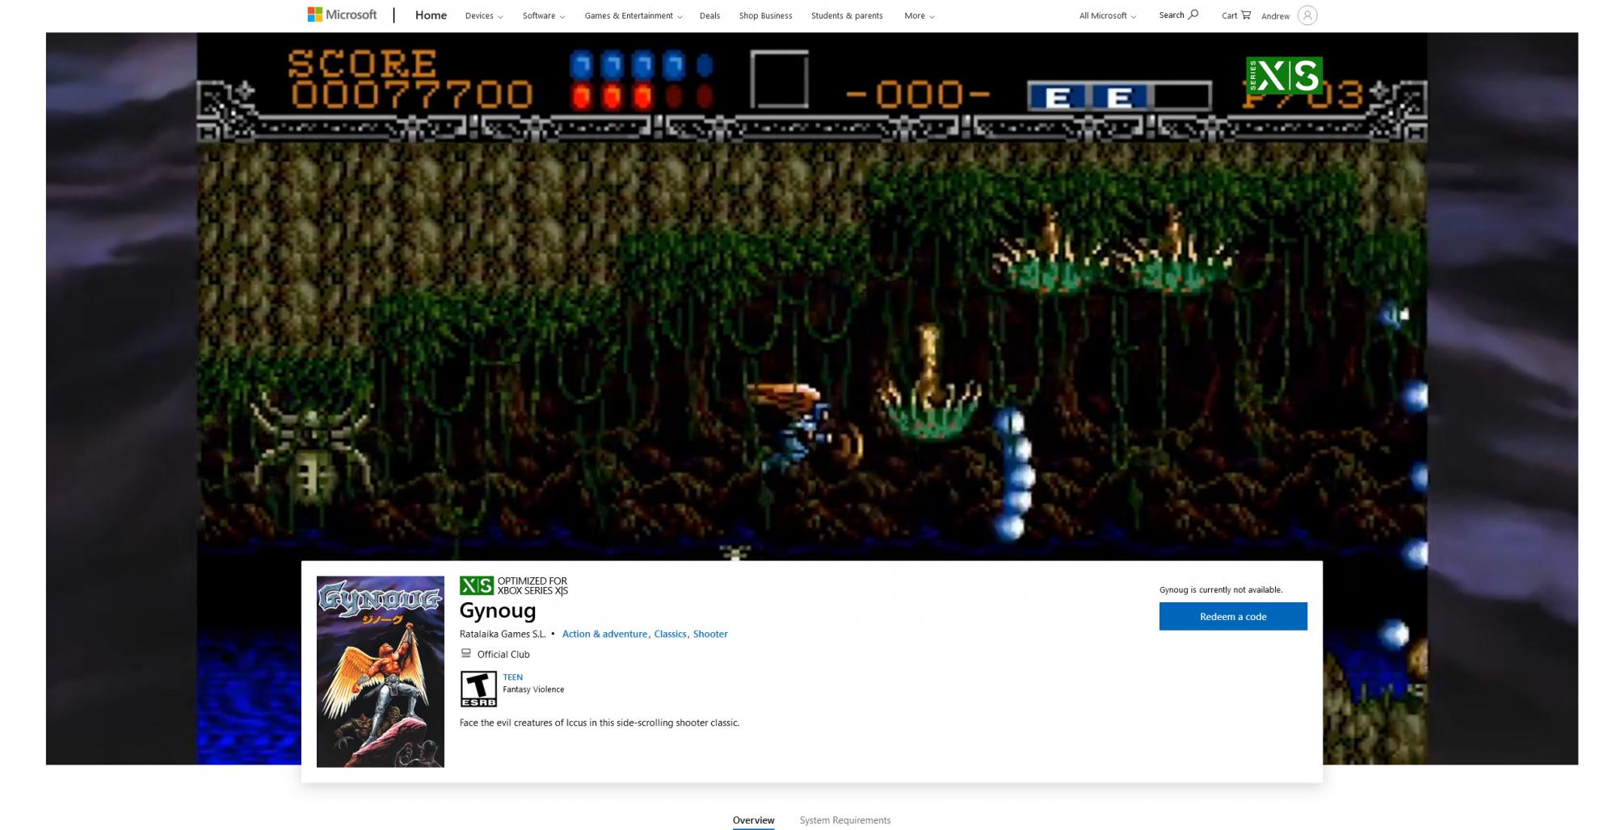This screenshot has height=830, width=1616.
Task: Open Andrew's account avatar icon
Action: pyautogui.click(x=1307, y=15)
